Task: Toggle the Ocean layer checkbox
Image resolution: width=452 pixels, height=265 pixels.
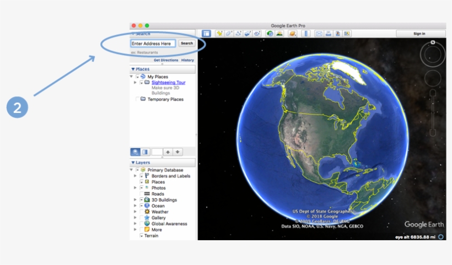Action: 141,205
